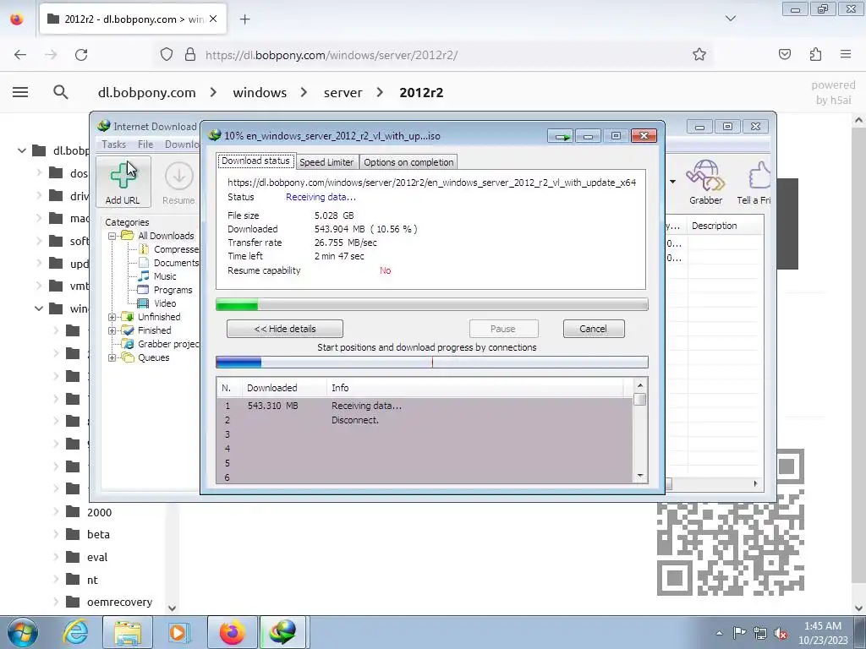Screen dimensions: 866x649
Task: Close the 2012r2 browser tab
Action: (213, 19)
